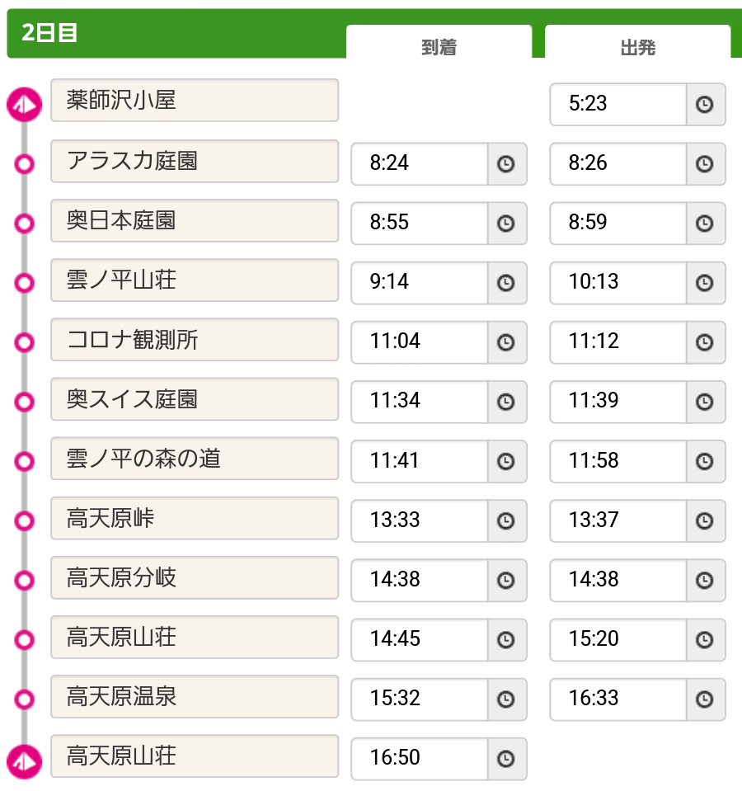Select the route marker circle beside 高天原峠
The height and width of the screenshot is (791, 742).
point(24,520)
